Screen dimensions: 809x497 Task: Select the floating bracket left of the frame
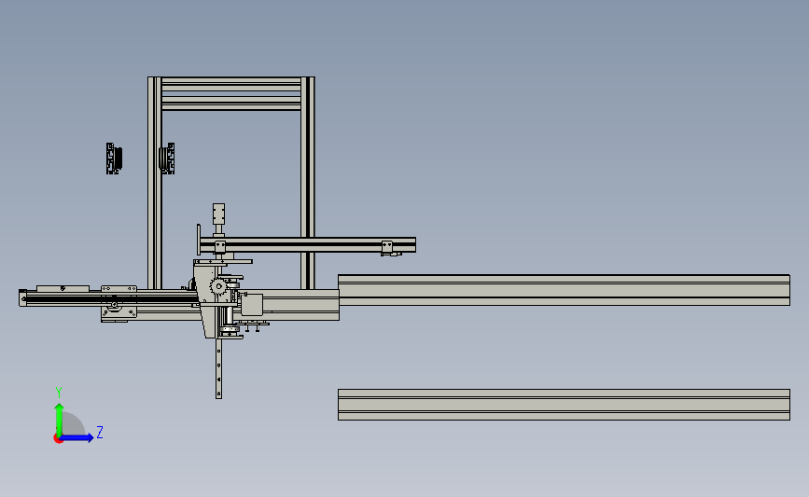click(114, 159)
